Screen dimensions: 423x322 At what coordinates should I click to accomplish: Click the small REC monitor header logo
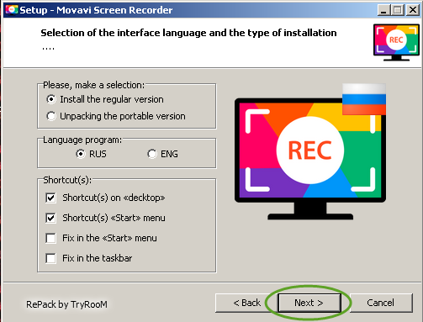click(x=396, y=42)
